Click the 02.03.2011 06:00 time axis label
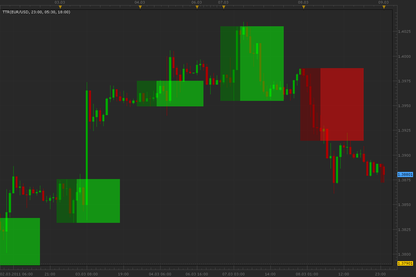 (17, 274)
